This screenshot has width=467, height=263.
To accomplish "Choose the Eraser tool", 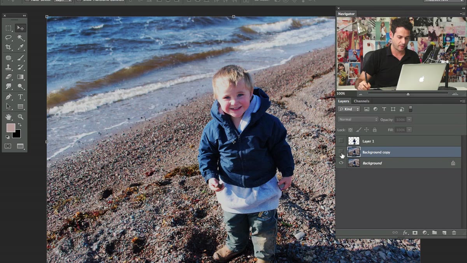I will coord(8,77).
